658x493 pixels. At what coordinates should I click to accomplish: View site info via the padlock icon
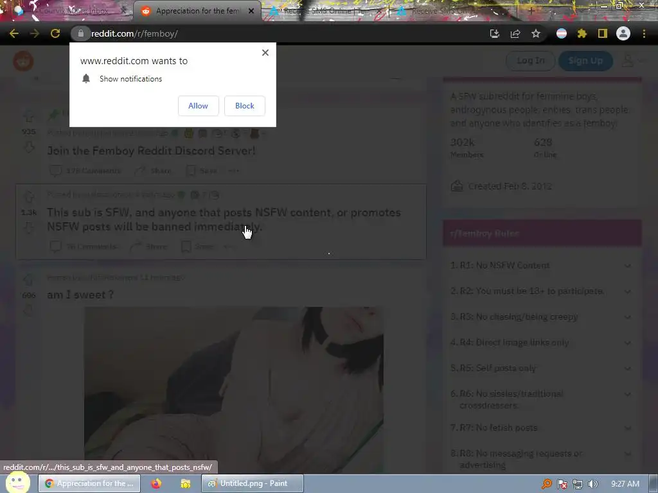click(81, 33)
